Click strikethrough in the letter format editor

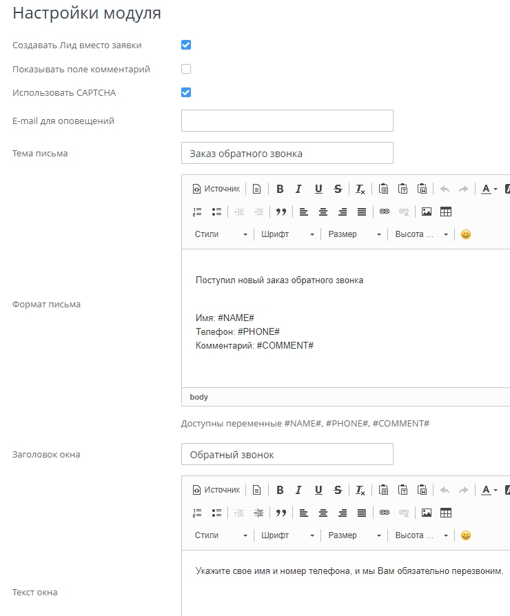click(338, 189)
